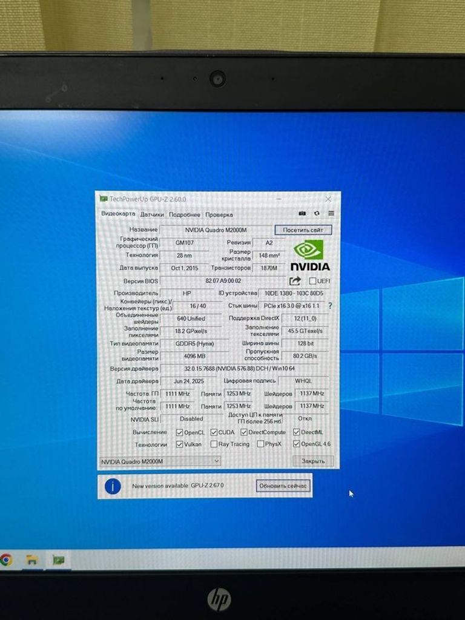
Task: Switch to the Датчики tab
Action: (x=152, y=215)
